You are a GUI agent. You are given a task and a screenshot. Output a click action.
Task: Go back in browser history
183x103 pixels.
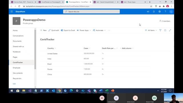point(11,6)
